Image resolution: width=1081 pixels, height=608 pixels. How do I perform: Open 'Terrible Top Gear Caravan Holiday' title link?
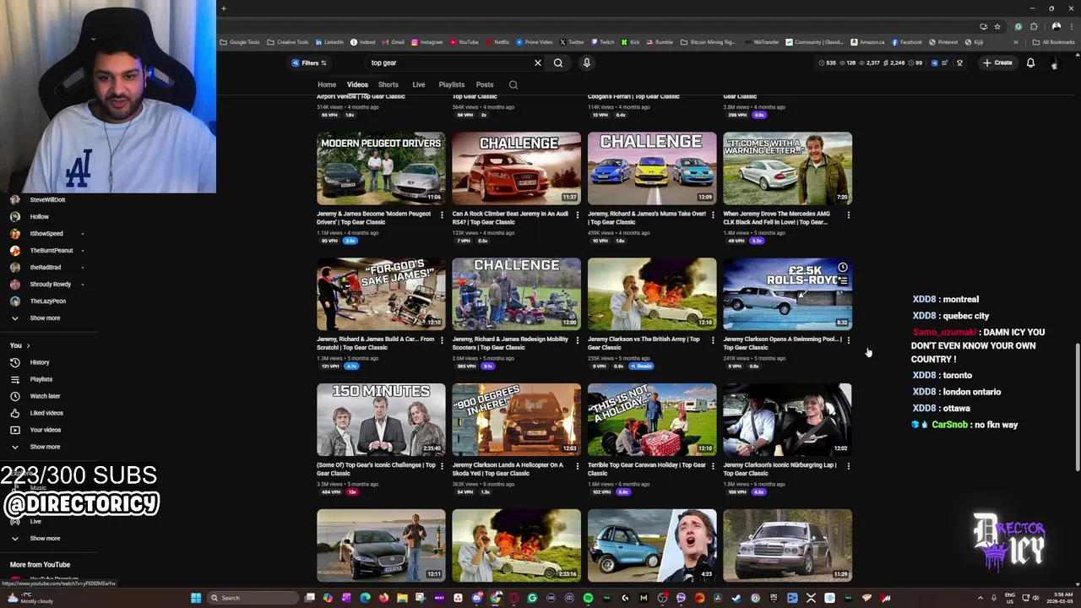tap(647, 469)
